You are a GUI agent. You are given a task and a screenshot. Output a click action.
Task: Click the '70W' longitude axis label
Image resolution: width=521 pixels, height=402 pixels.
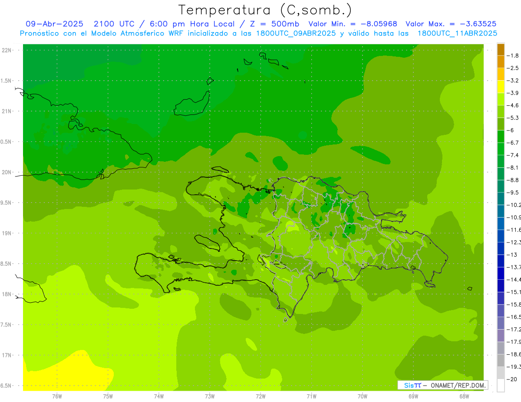(x=363, y=396)
